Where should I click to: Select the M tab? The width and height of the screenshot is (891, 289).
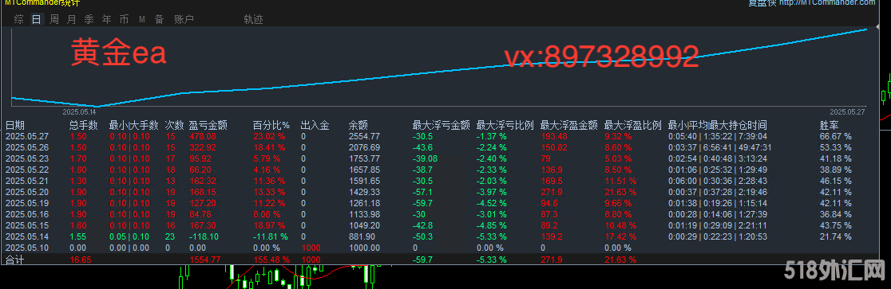(x=142, y=20)
